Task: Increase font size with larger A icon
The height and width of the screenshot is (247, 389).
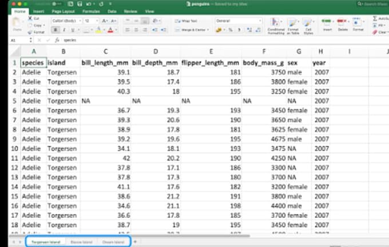Action: pos(105,21)
